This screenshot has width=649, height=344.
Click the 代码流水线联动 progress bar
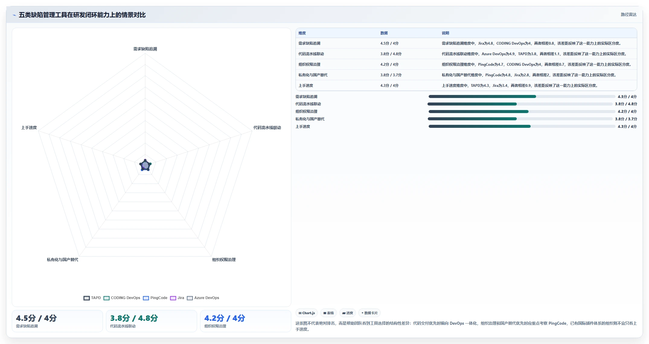(x=520, y=104)
